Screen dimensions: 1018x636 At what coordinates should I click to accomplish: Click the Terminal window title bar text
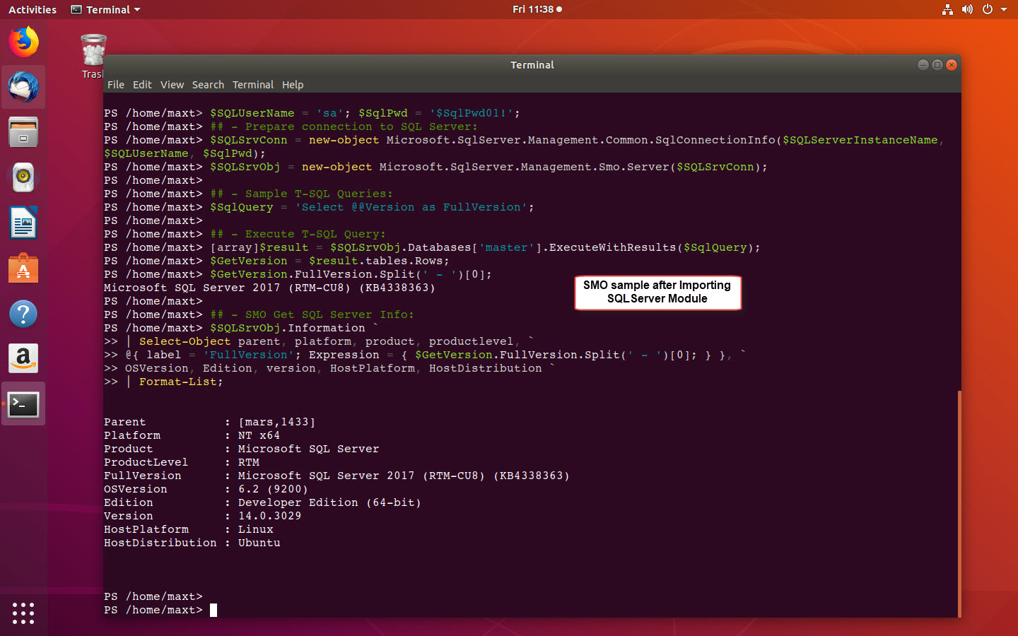[532, 65]
